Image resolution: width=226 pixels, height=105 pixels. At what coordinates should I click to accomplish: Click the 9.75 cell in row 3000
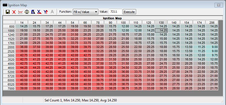[x=212, y=55]
